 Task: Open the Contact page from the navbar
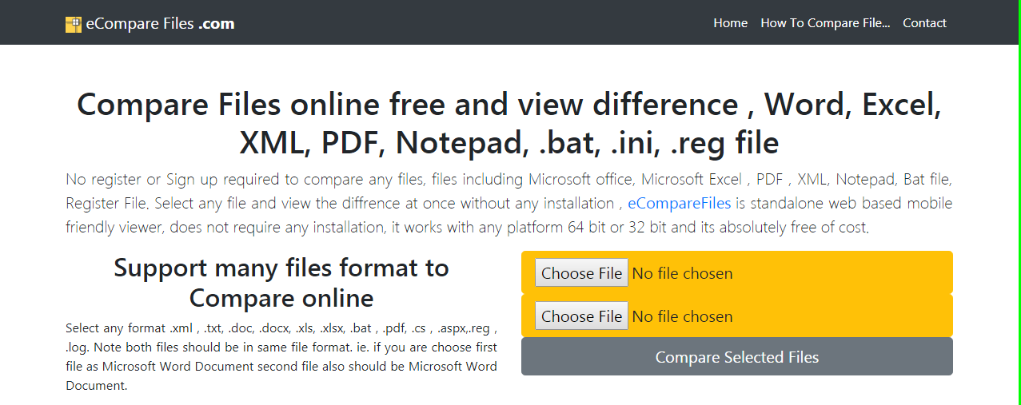tap(924, 23)
